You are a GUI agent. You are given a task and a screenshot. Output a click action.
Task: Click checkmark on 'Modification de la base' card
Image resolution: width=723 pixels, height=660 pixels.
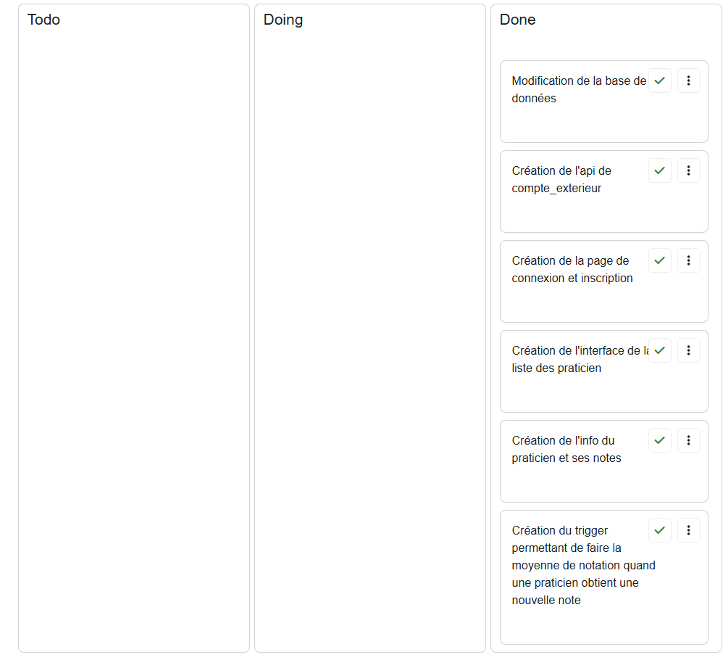tap(659, 81)
